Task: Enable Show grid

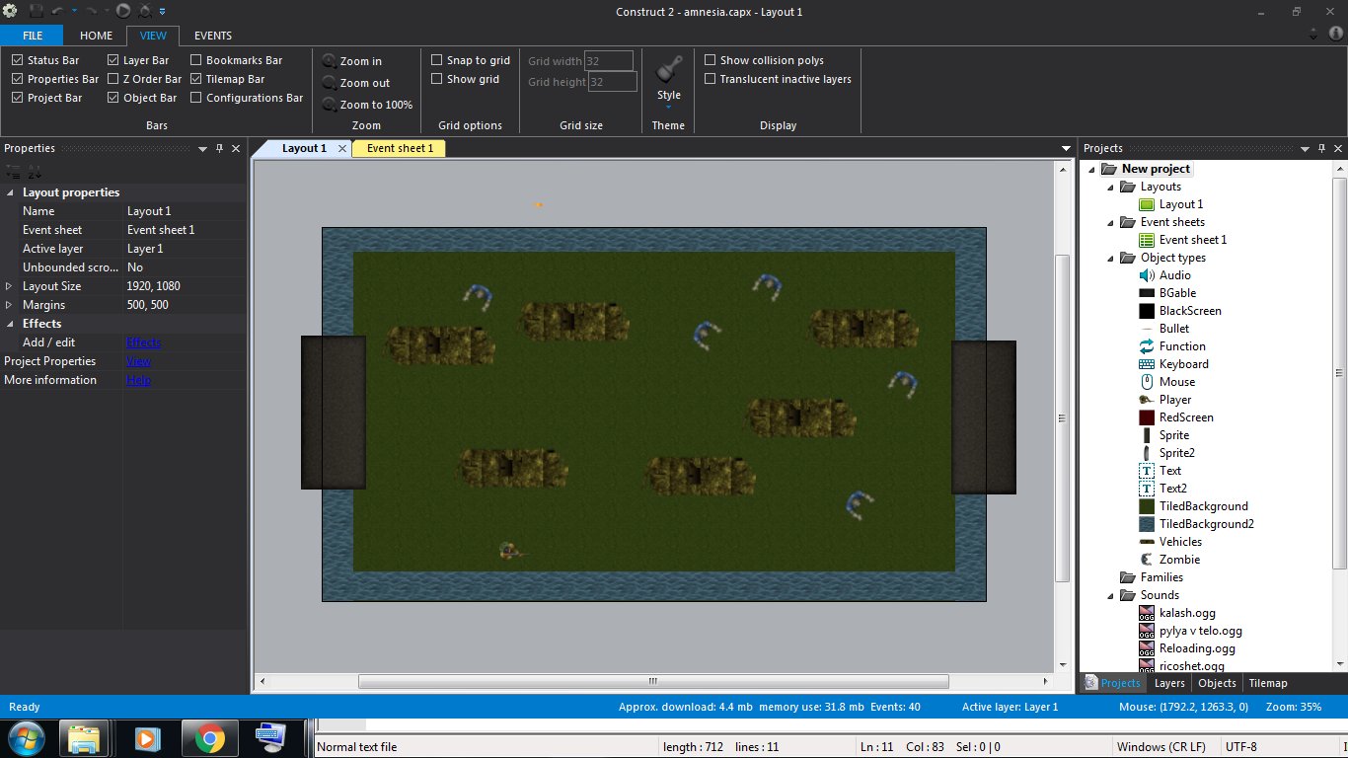Action: pos(437,79)
